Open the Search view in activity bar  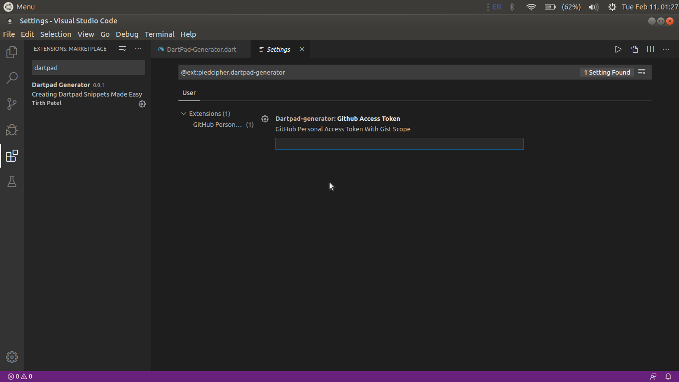click(12, 78)
